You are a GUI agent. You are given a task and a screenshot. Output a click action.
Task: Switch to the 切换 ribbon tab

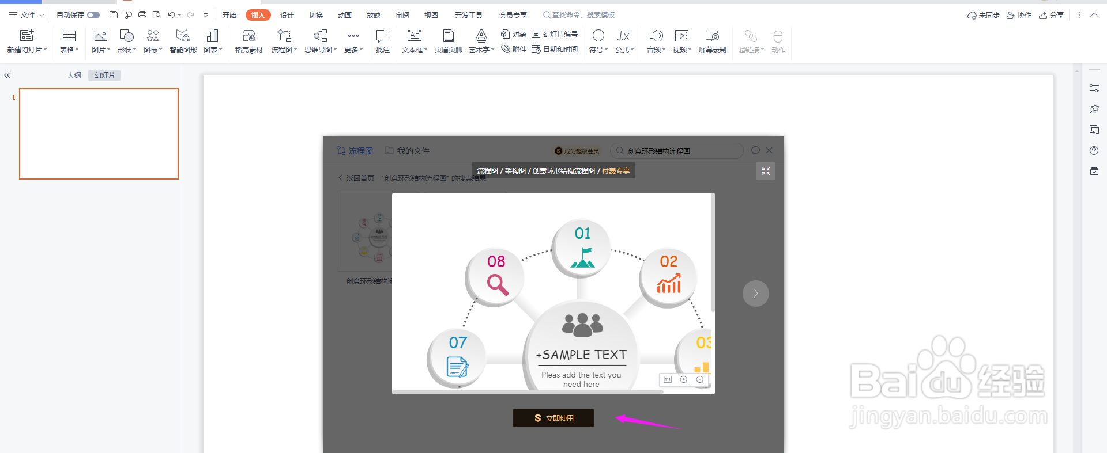pyautogui.click(x=316, y=15)
